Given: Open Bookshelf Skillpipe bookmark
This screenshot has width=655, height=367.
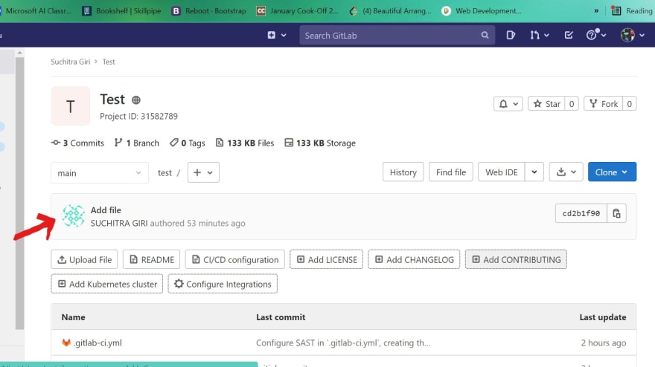Looking at the screenshot, I should (121, 11).
